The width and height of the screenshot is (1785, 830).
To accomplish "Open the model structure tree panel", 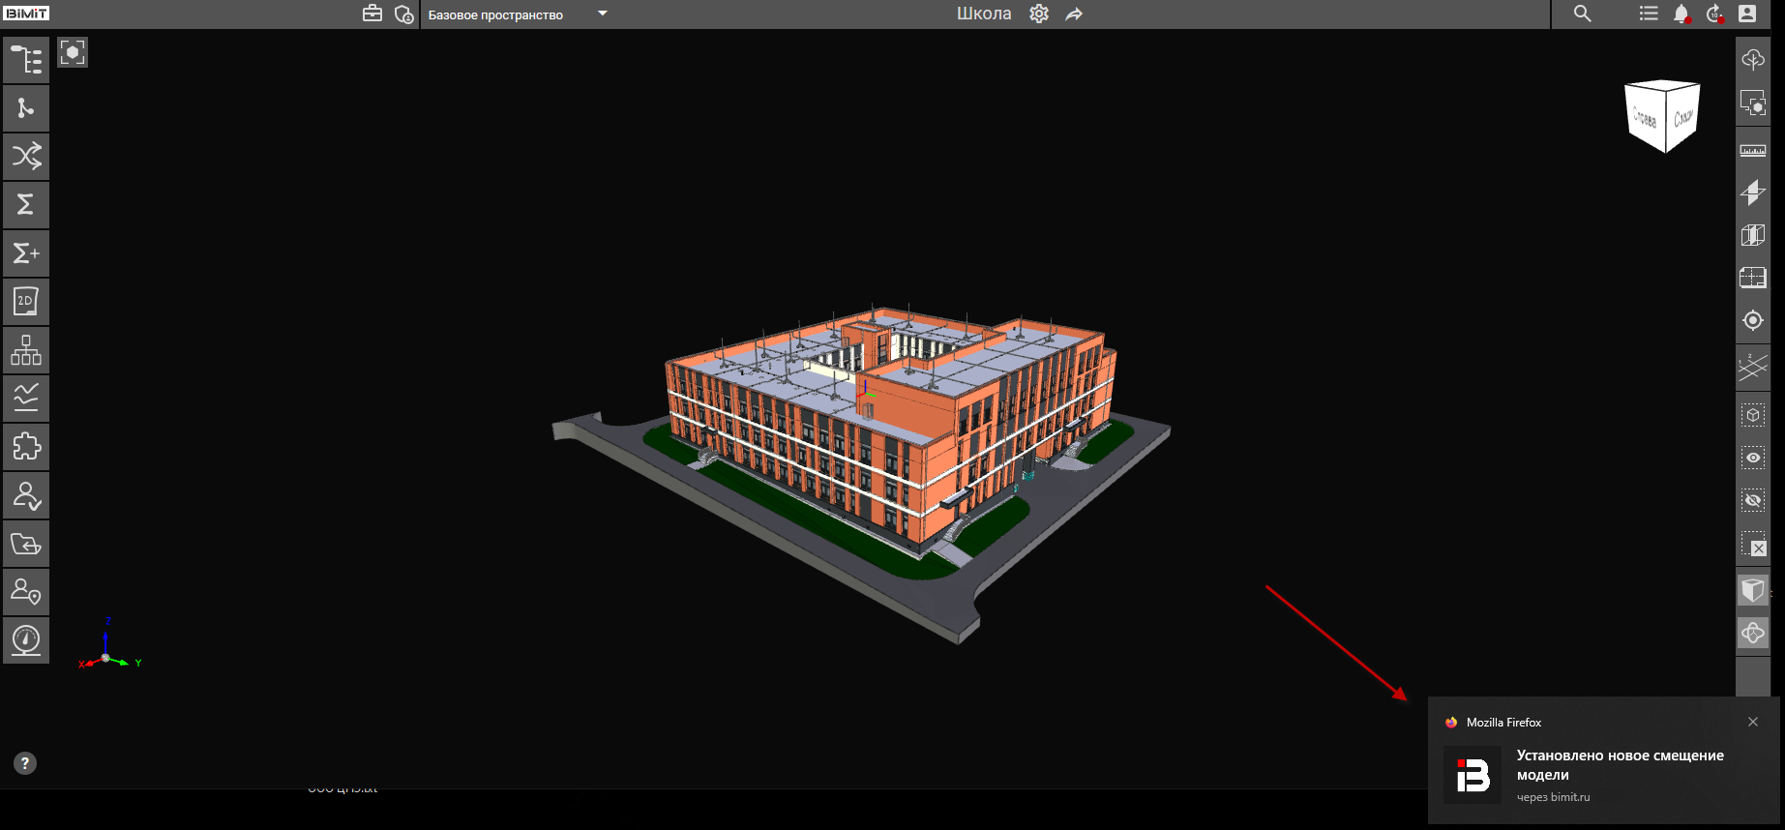I will click(x=26, y=60).
